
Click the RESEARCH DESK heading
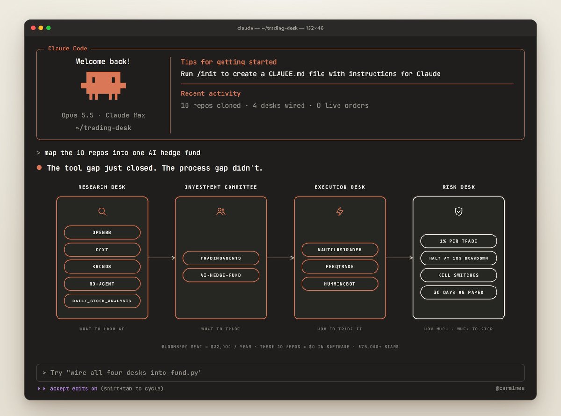click(x=102, y=187)
